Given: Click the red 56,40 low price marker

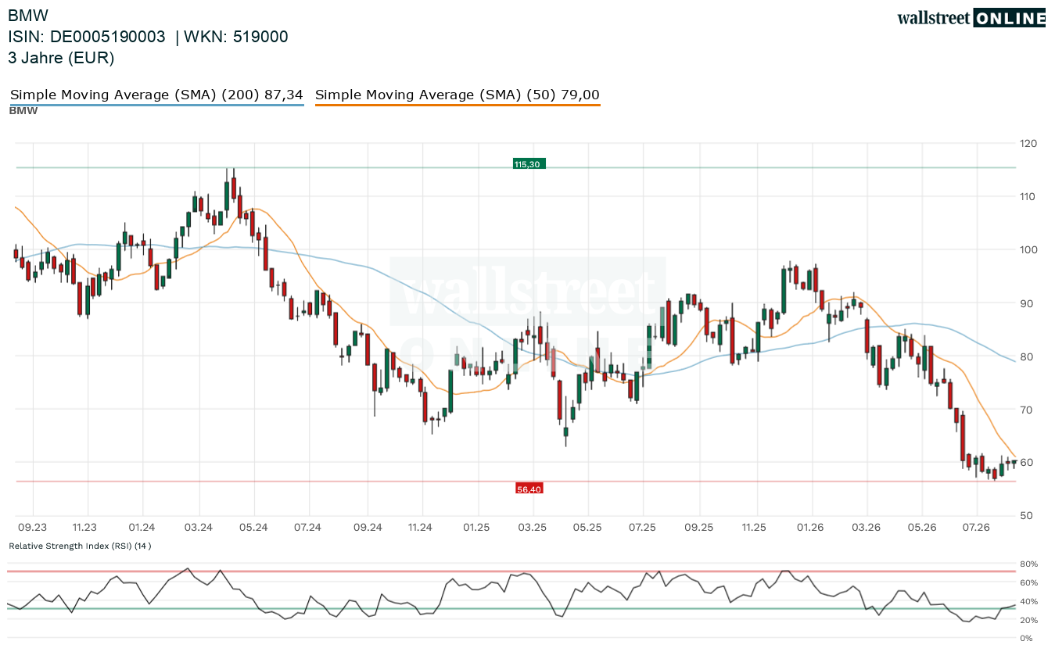Looking at the screenshot, I should pyautogui.click(x=529, y=489).
